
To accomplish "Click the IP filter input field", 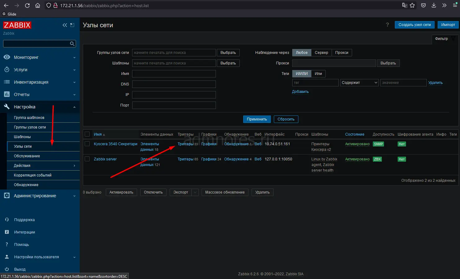I will (174, 95).
